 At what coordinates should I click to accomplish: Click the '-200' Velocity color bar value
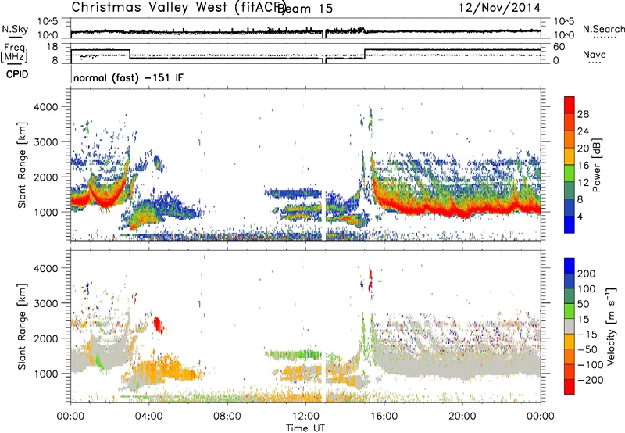(x=590, y=380)
